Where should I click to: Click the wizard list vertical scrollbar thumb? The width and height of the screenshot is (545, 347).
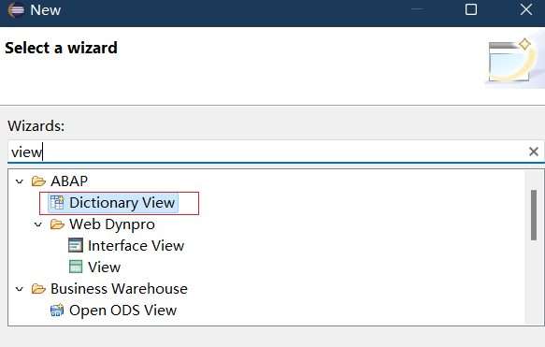point(534,215)
